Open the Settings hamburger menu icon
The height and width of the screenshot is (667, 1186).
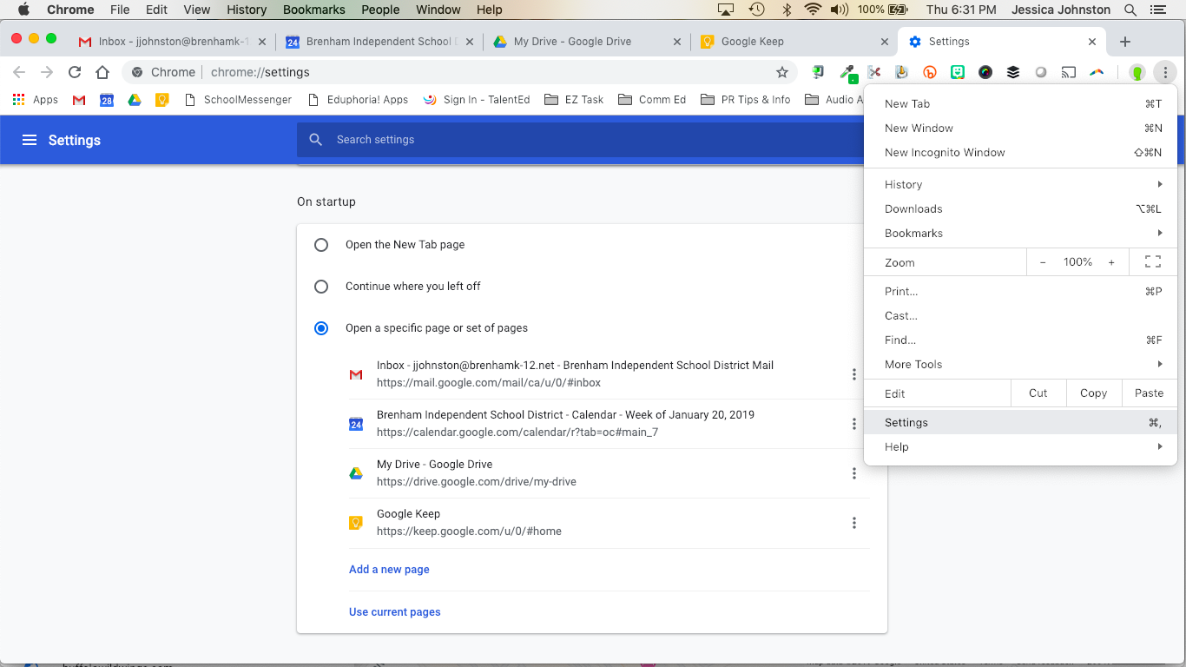[30, 140]
